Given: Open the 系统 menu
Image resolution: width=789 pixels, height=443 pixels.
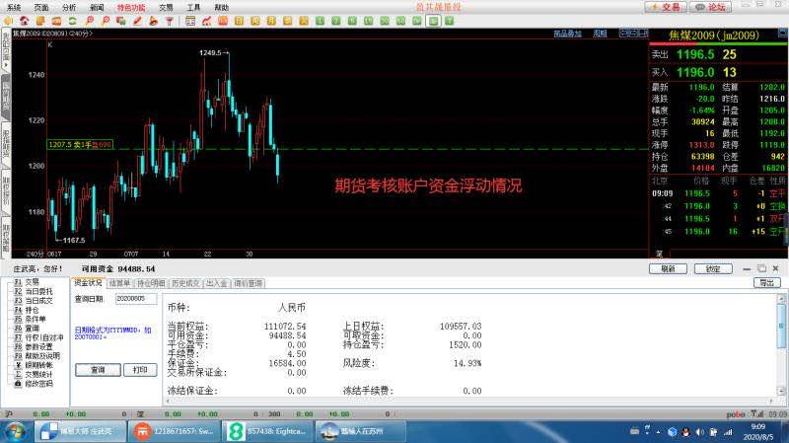Looking at the screenshot, I should click(x=14, y=7).
